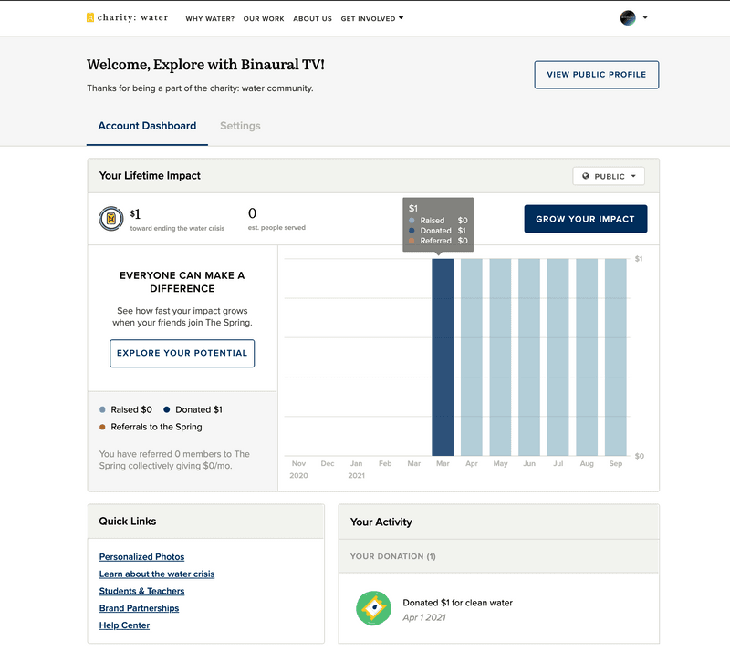Click the 'Quick Links' heading
Image resolution: width=730 pixels, height=672 pixels.
pos(128,522)
